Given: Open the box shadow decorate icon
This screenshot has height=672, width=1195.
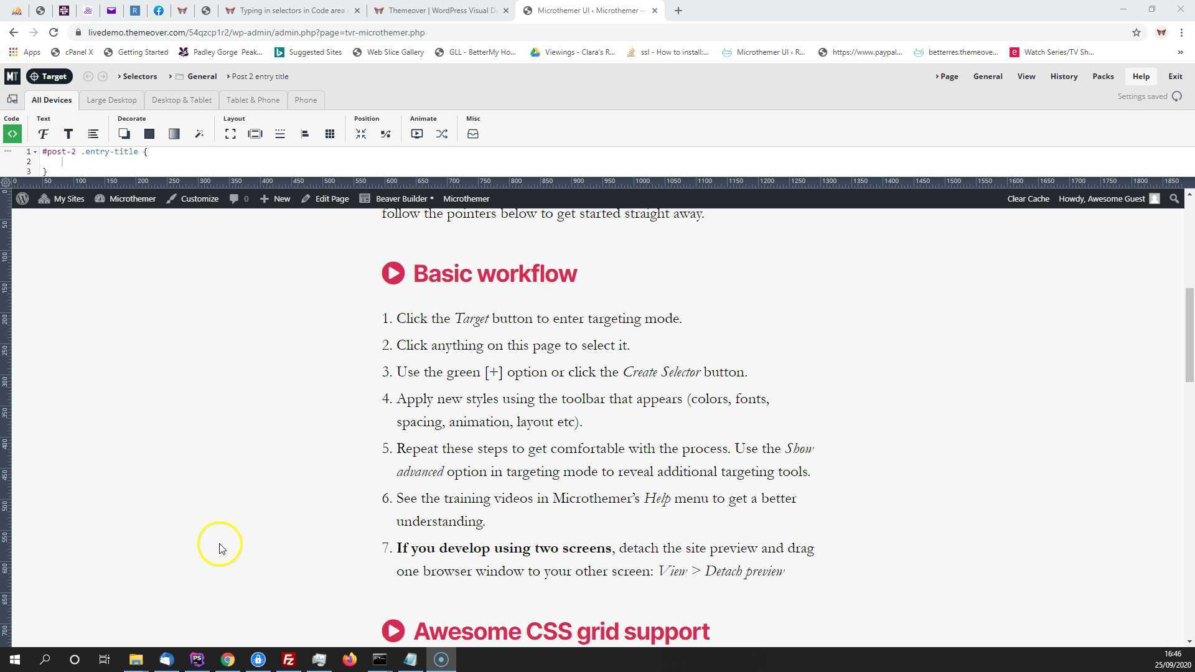Looking at the screenshot, I should 124,134.
